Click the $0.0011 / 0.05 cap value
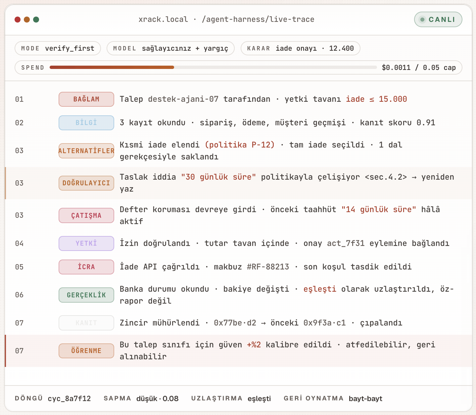Screen dimensions: 476x415 click(x=419, y=68)
